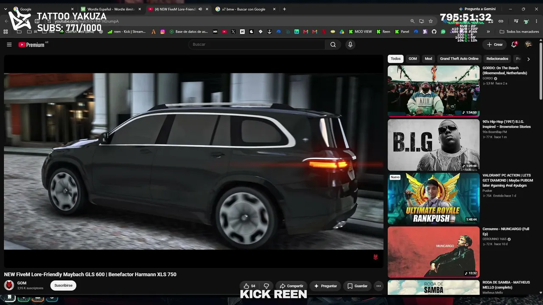Image resolution: width=543 pixels, height=305 pixels.
Task: Show more bookmarks with the chevron overflow
Action: 488,31
